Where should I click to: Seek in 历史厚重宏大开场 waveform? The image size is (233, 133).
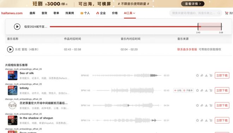point(127,105)
